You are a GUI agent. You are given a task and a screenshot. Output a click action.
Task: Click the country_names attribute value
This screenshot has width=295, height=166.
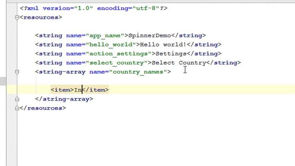click(138, 72)
